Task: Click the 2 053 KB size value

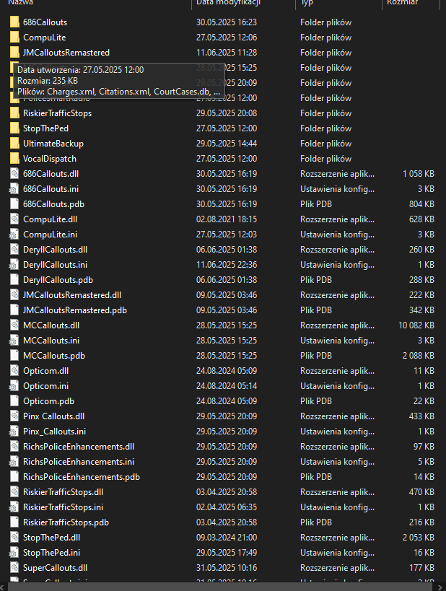Action: tap(419, 538)
